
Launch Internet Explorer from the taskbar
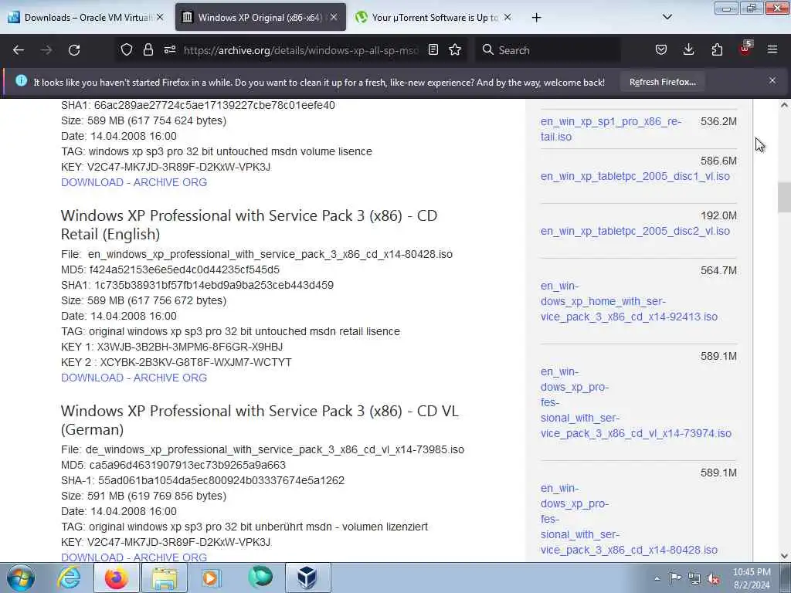tap(69, 578)
